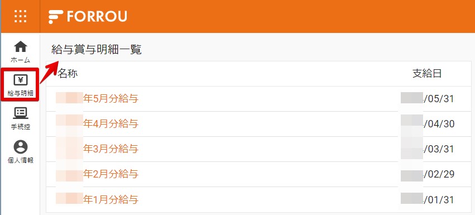This screenshot has height=215, width=475.
Task: Open the app grid launcher icon
Action: 20,16
